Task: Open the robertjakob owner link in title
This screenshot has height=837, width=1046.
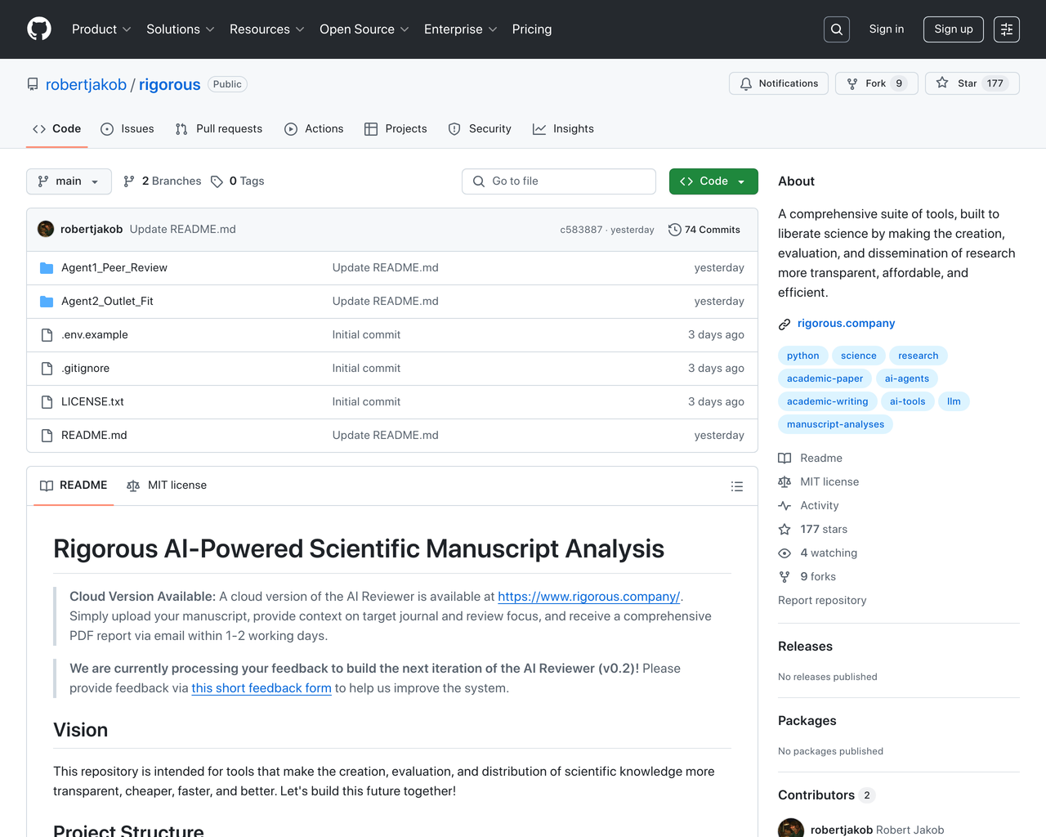Action: point(86,85)
